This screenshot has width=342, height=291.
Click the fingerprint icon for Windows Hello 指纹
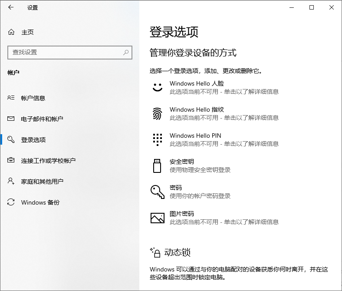[x=157, y=114]
